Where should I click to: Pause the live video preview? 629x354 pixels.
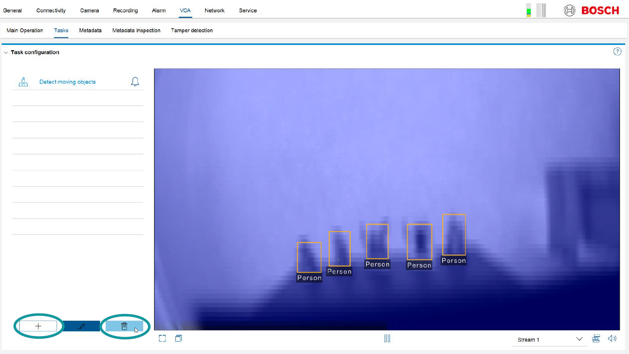pyautogui.click(x=387, y=339)
